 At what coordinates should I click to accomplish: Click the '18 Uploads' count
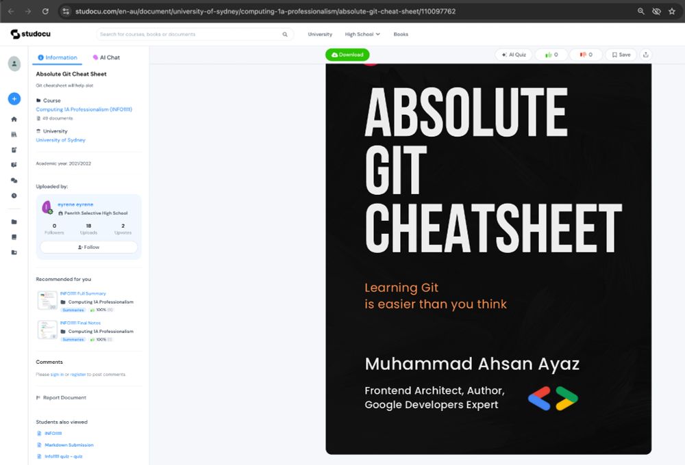pos(88,229)
